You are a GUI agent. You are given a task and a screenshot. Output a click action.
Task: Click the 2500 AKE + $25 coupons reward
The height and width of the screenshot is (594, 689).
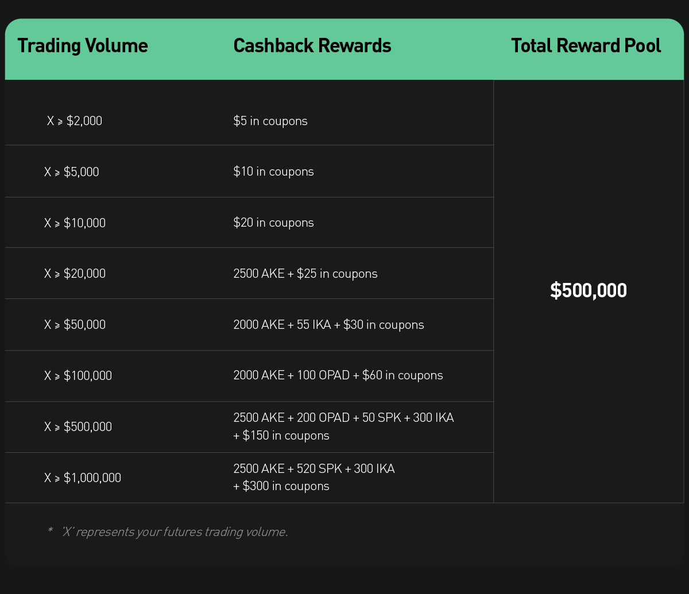pyautogui.click(x=305, y=274)
